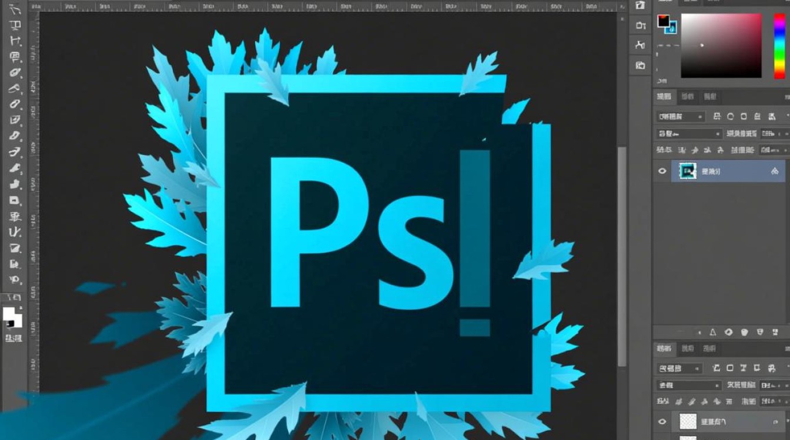Switch to the second tab of upper Layers panel

pyautogui.click(x=687, y=97)
